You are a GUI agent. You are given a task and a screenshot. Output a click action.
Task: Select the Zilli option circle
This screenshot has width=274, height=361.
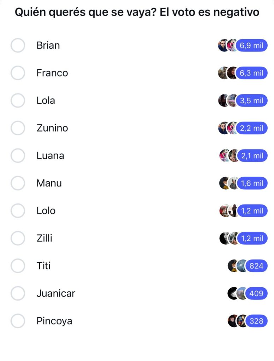[18, 238]
